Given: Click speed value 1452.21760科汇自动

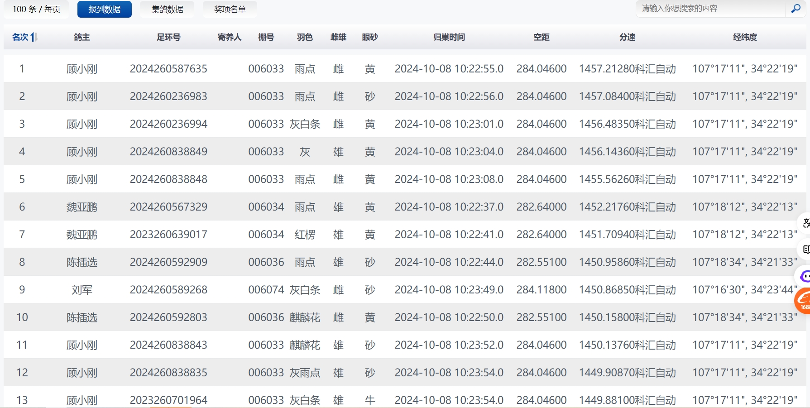Looking at the screenshot, I should (x=627, y=207).
